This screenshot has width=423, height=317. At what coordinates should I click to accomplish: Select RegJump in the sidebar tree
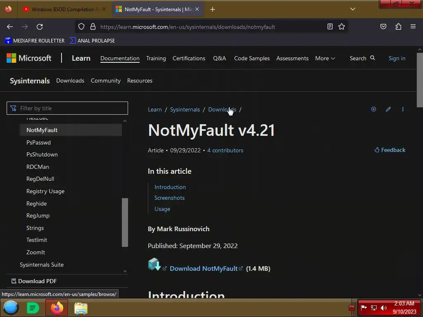coord(38,215)
